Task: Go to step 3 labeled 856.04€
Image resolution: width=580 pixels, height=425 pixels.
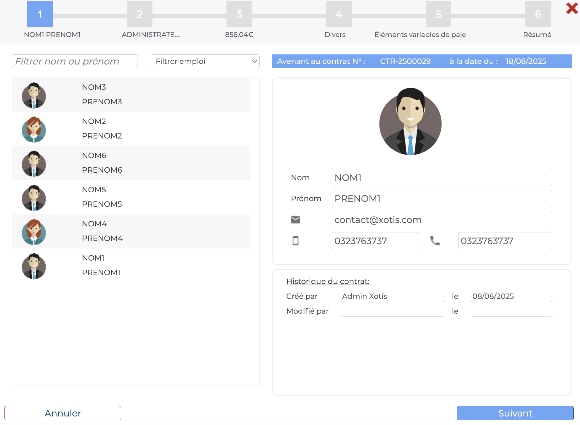Action: (x=239, y=14)
